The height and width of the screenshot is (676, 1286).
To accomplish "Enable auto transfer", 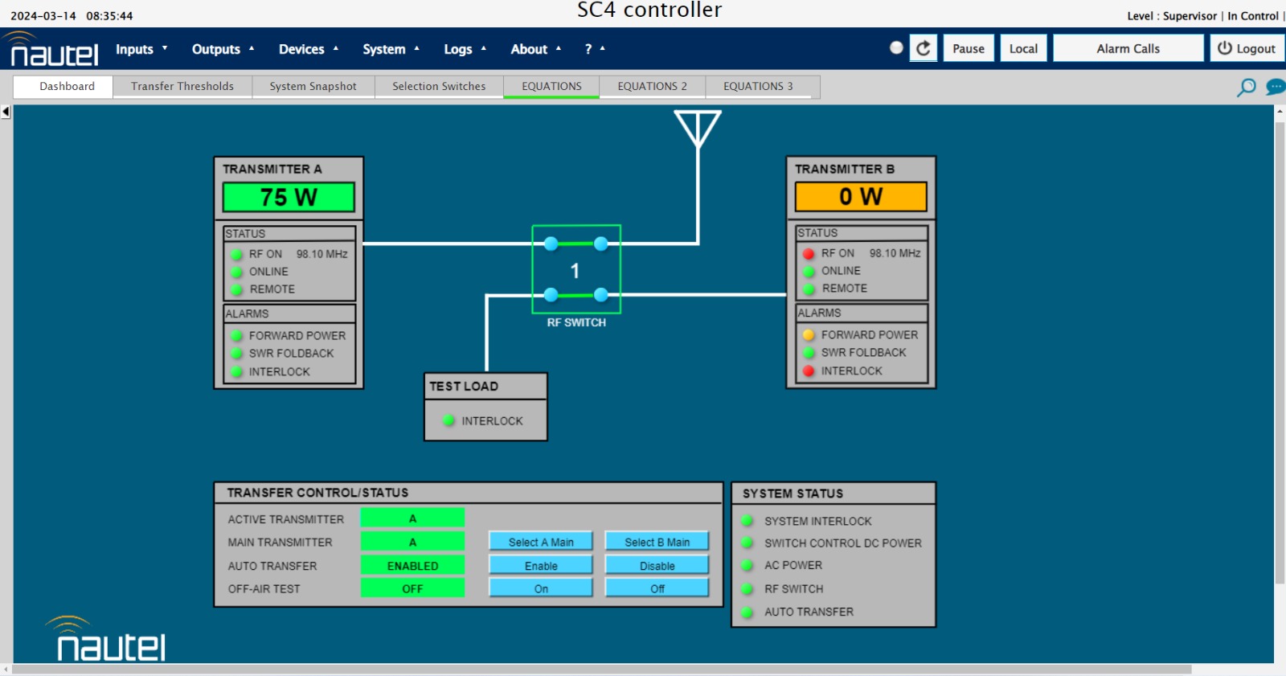I will tap(540, 566).
